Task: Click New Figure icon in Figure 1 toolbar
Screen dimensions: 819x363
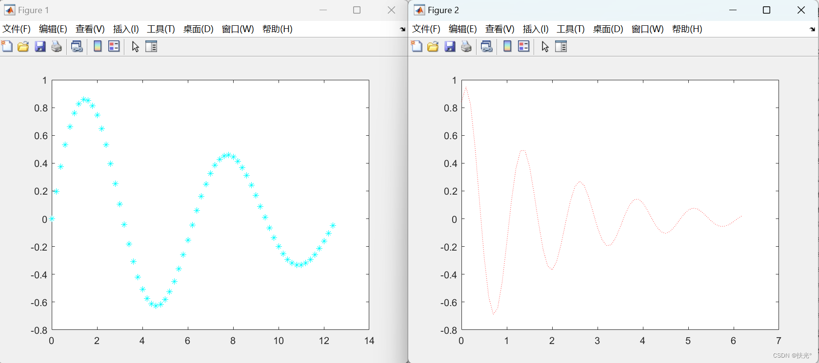Action: tap(7, 46)
